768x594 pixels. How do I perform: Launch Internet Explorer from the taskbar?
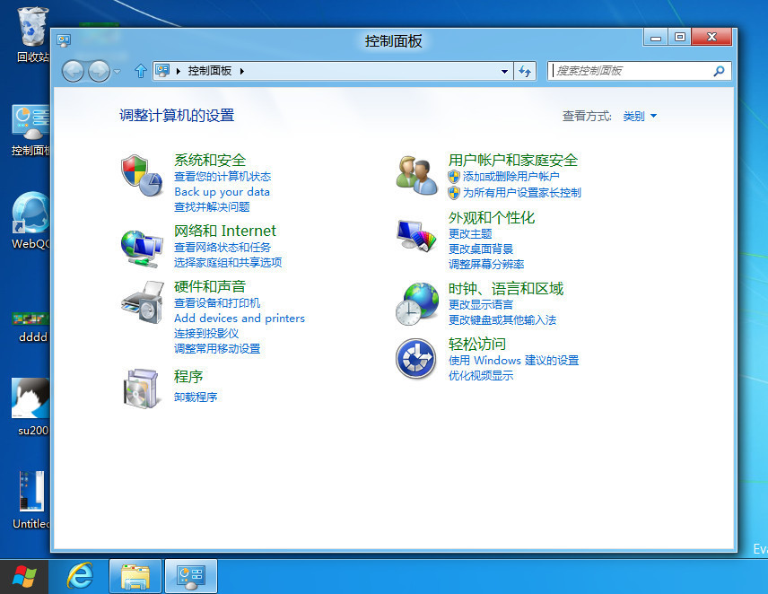(x=80, y=575)
